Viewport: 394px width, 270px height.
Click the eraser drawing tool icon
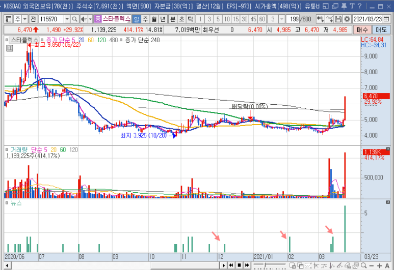(x=348, y=265)
